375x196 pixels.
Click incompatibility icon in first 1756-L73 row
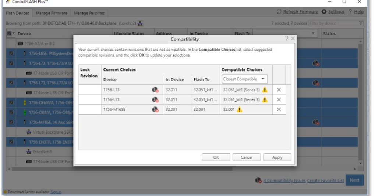pos(155,90)
